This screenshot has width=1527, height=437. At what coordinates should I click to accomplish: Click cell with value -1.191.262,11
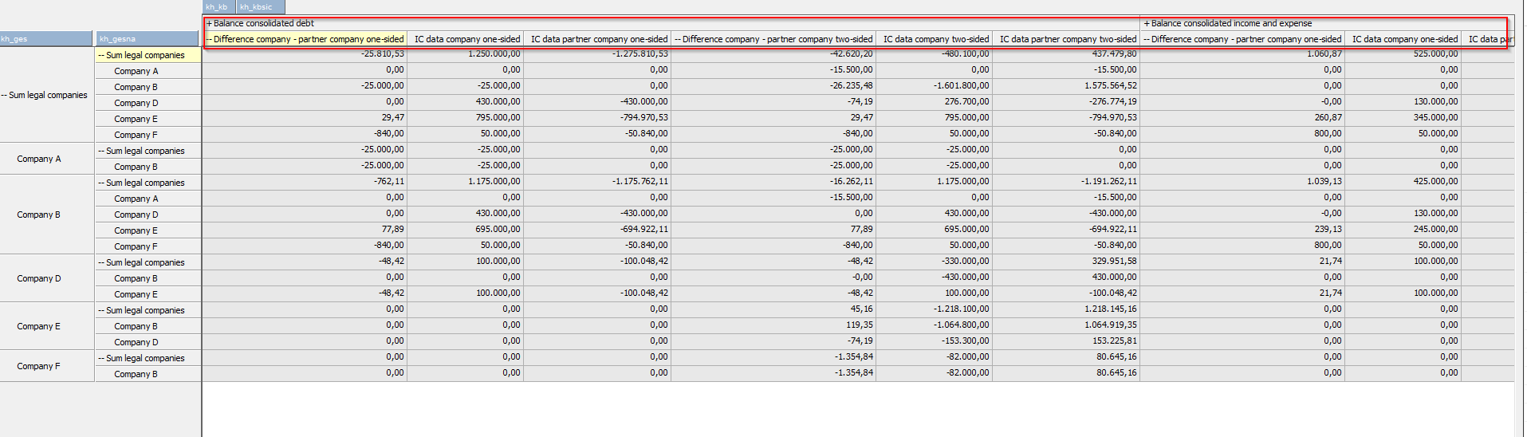pos(1066,182)
